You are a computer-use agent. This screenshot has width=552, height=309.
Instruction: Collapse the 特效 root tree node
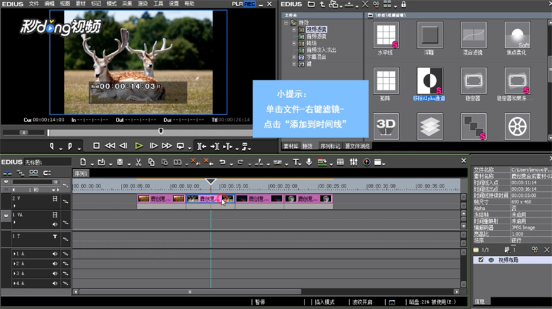point(286,23)
